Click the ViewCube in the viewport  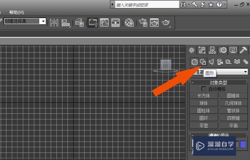coord(166,65)
